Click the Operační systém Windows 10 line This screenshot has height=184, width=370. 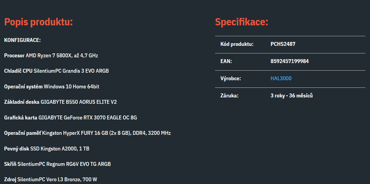[x=52, y=87]
